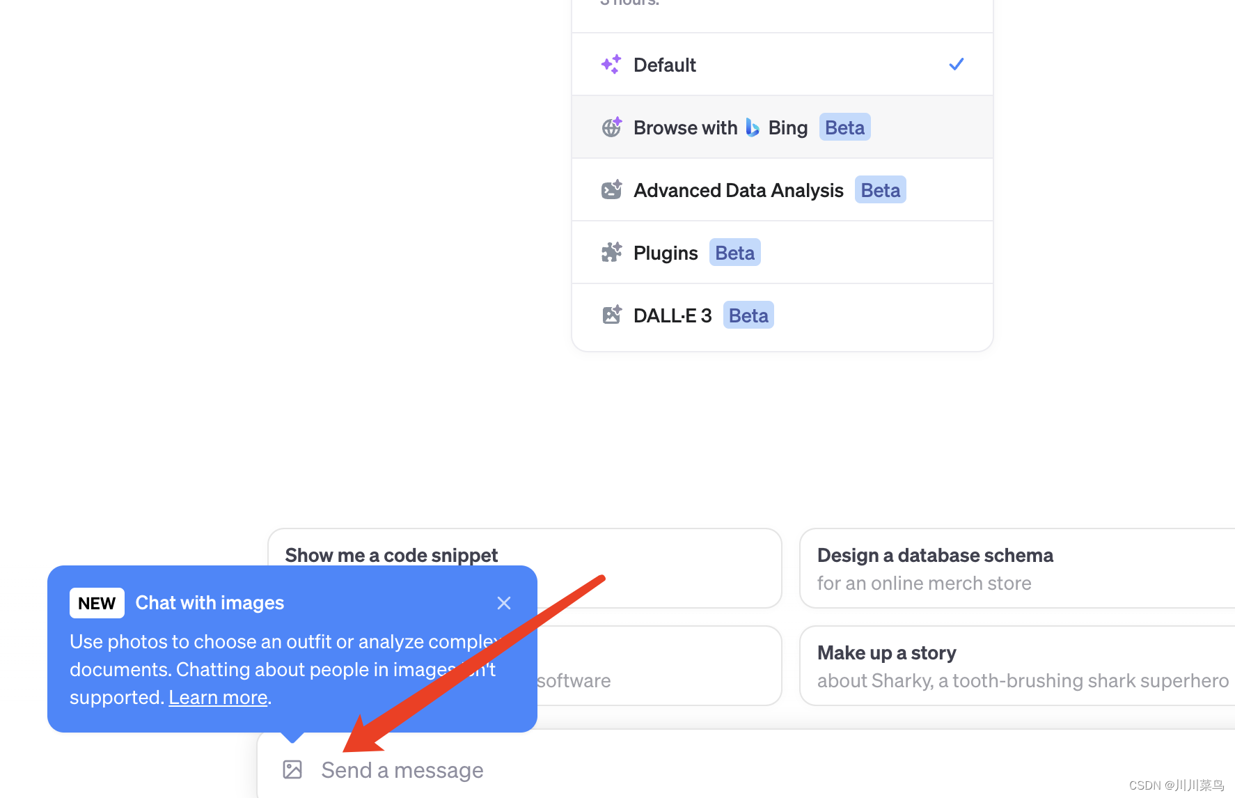This screenshot has height=798, width=1235.
Task: Click the Beta badge beside Advanced Data Analysis
Action: [880, 190]
